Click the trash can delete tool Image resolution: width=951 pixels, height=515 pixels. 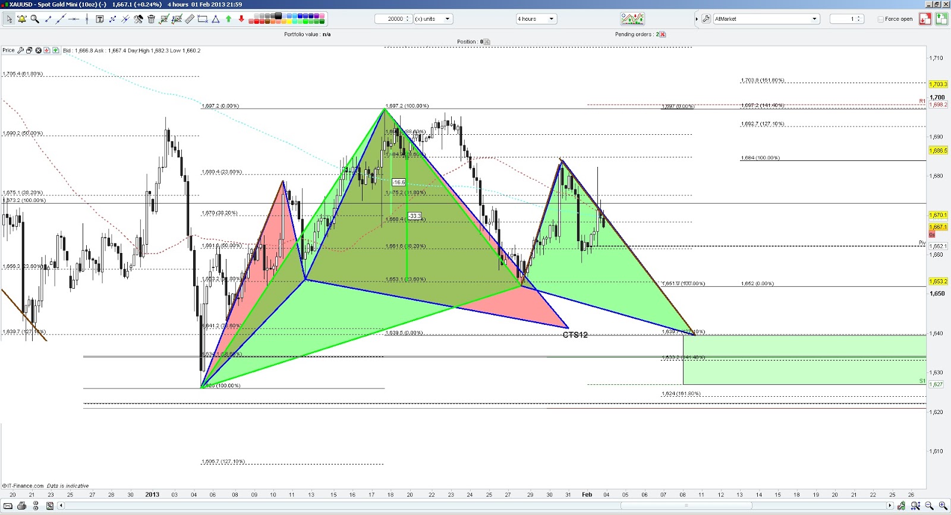tap(151, 19)
